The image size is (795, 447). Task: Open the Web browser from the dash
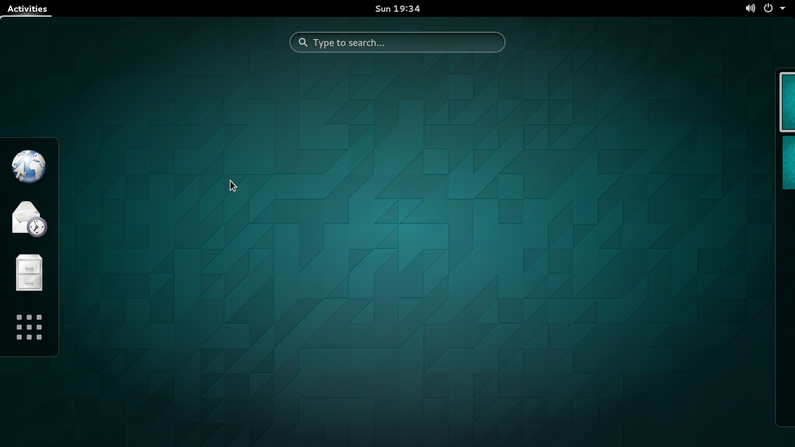29,166
